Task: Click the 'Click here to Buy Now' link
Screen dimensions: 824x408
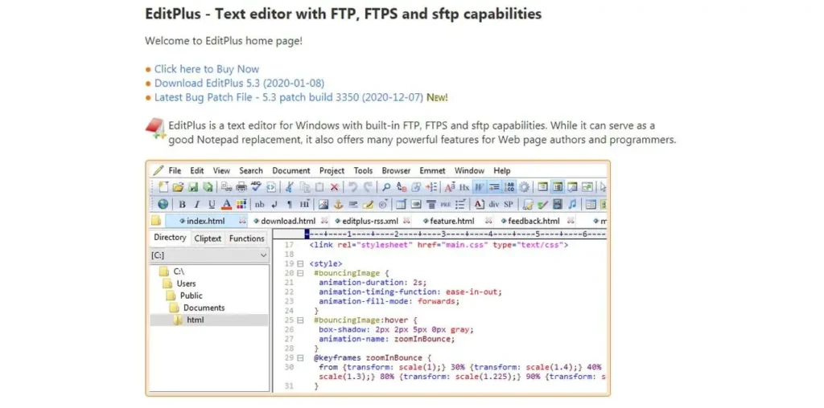Action: pyautogui.click(x=206, y=69)
